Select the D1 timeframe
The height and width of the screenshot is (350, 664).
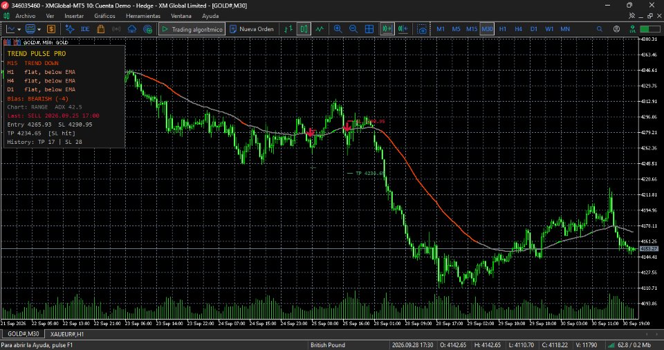[533, 29]
